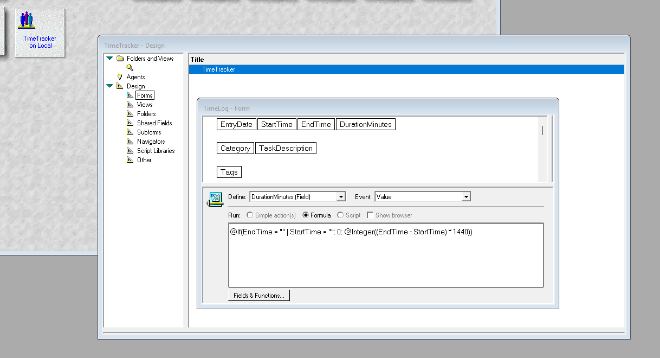Click the Fields & Functions button

coord(258,295)
